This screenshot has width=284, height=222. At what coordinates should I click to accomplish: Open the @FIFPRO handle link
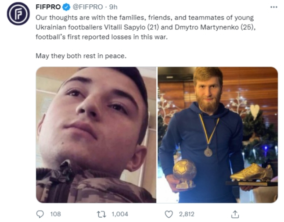(88, 7)
